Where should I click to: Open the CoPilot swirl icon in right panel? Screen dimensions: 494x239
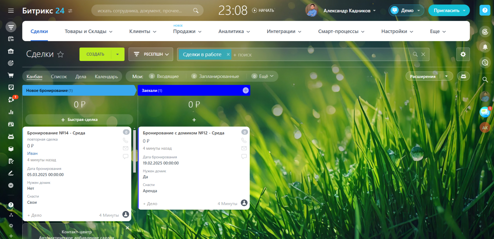485,32
